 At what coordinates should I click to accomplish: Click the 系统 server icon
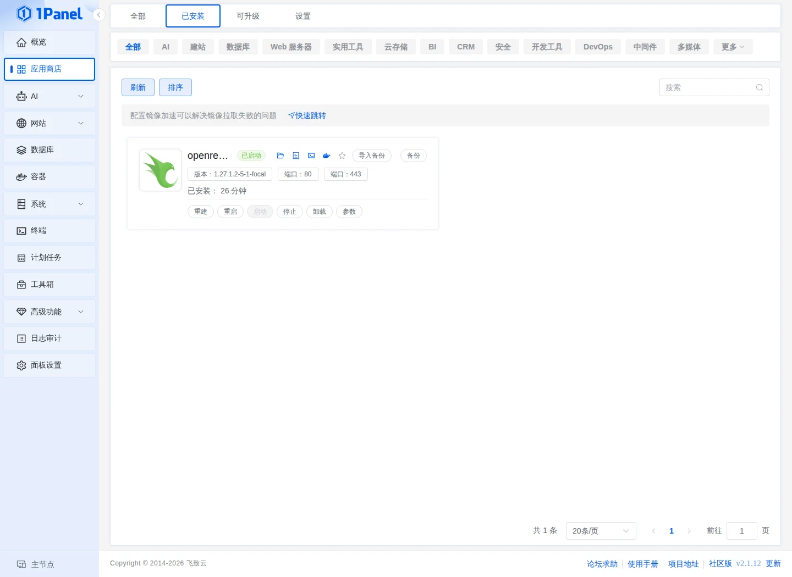coord(21,204)
